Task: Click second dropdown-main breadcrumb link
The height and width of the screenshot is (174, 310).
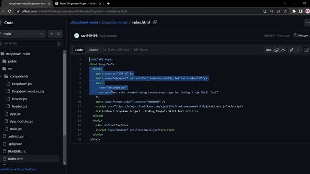Action: click(x=115, y=22)
